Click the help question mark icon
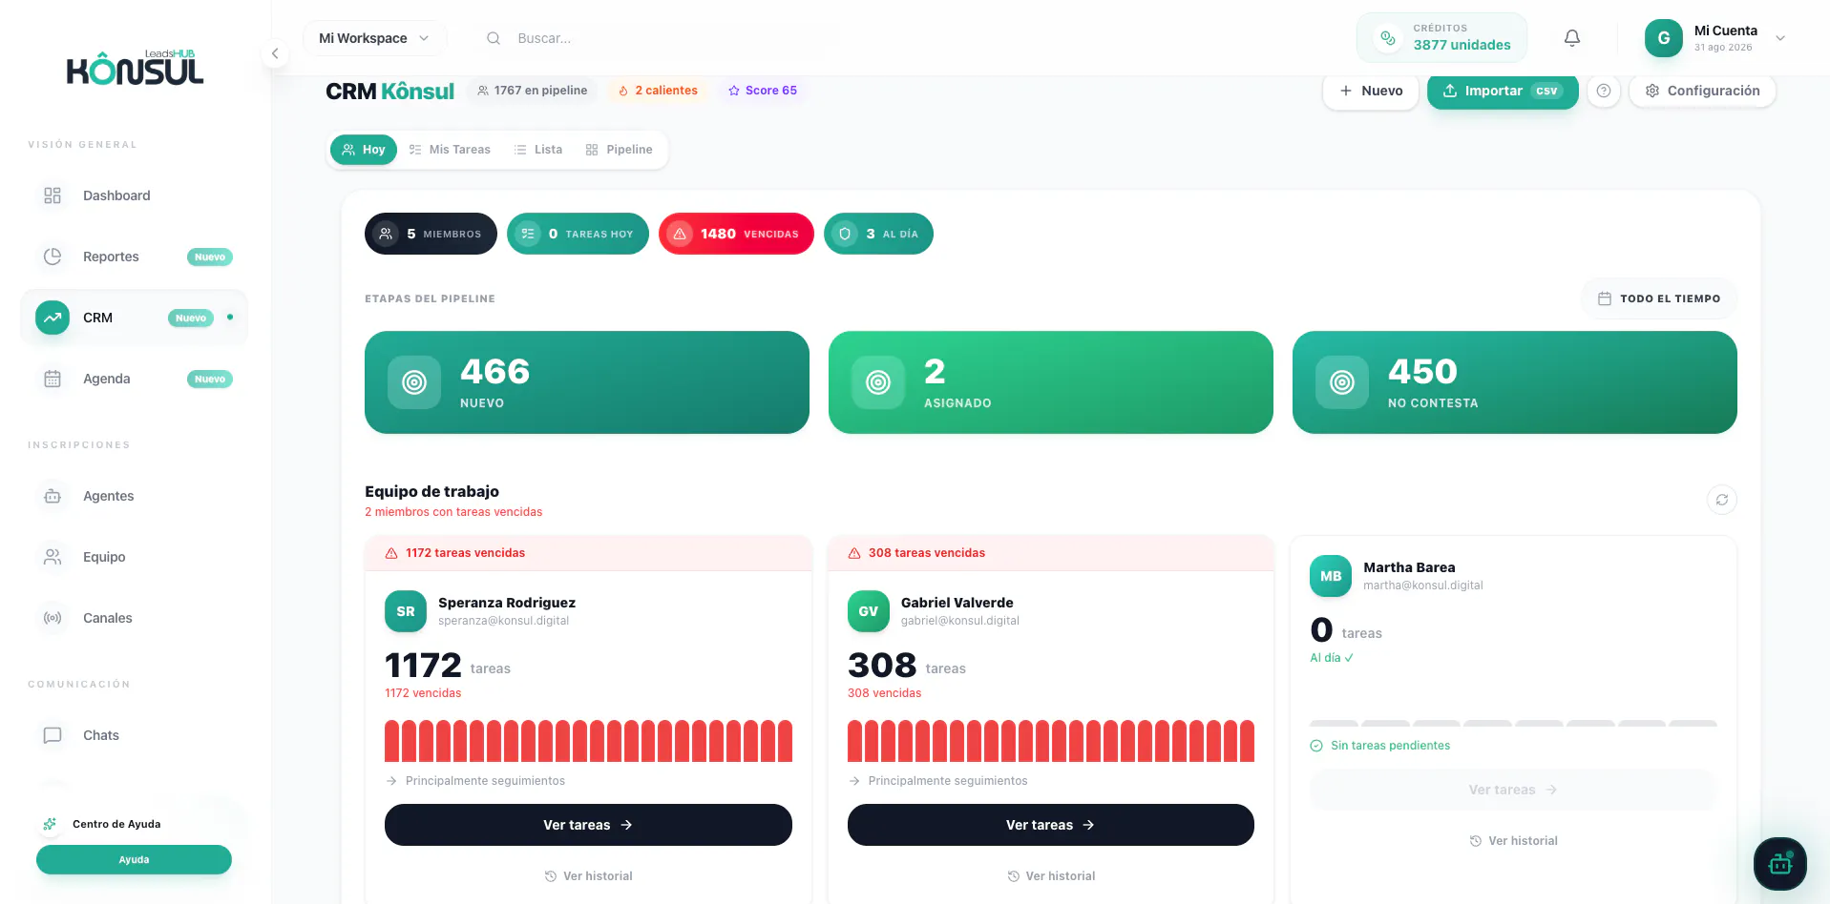The width and height of the screenshot is (1830, 904). (x=1604, y=91)
